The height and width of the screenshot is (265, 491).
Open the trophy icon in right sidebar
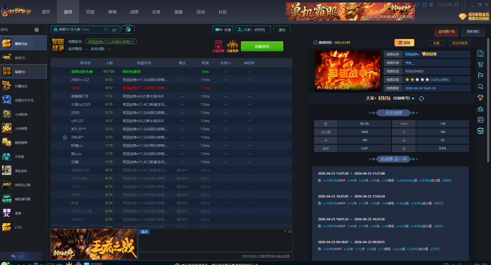click(481, 98)
